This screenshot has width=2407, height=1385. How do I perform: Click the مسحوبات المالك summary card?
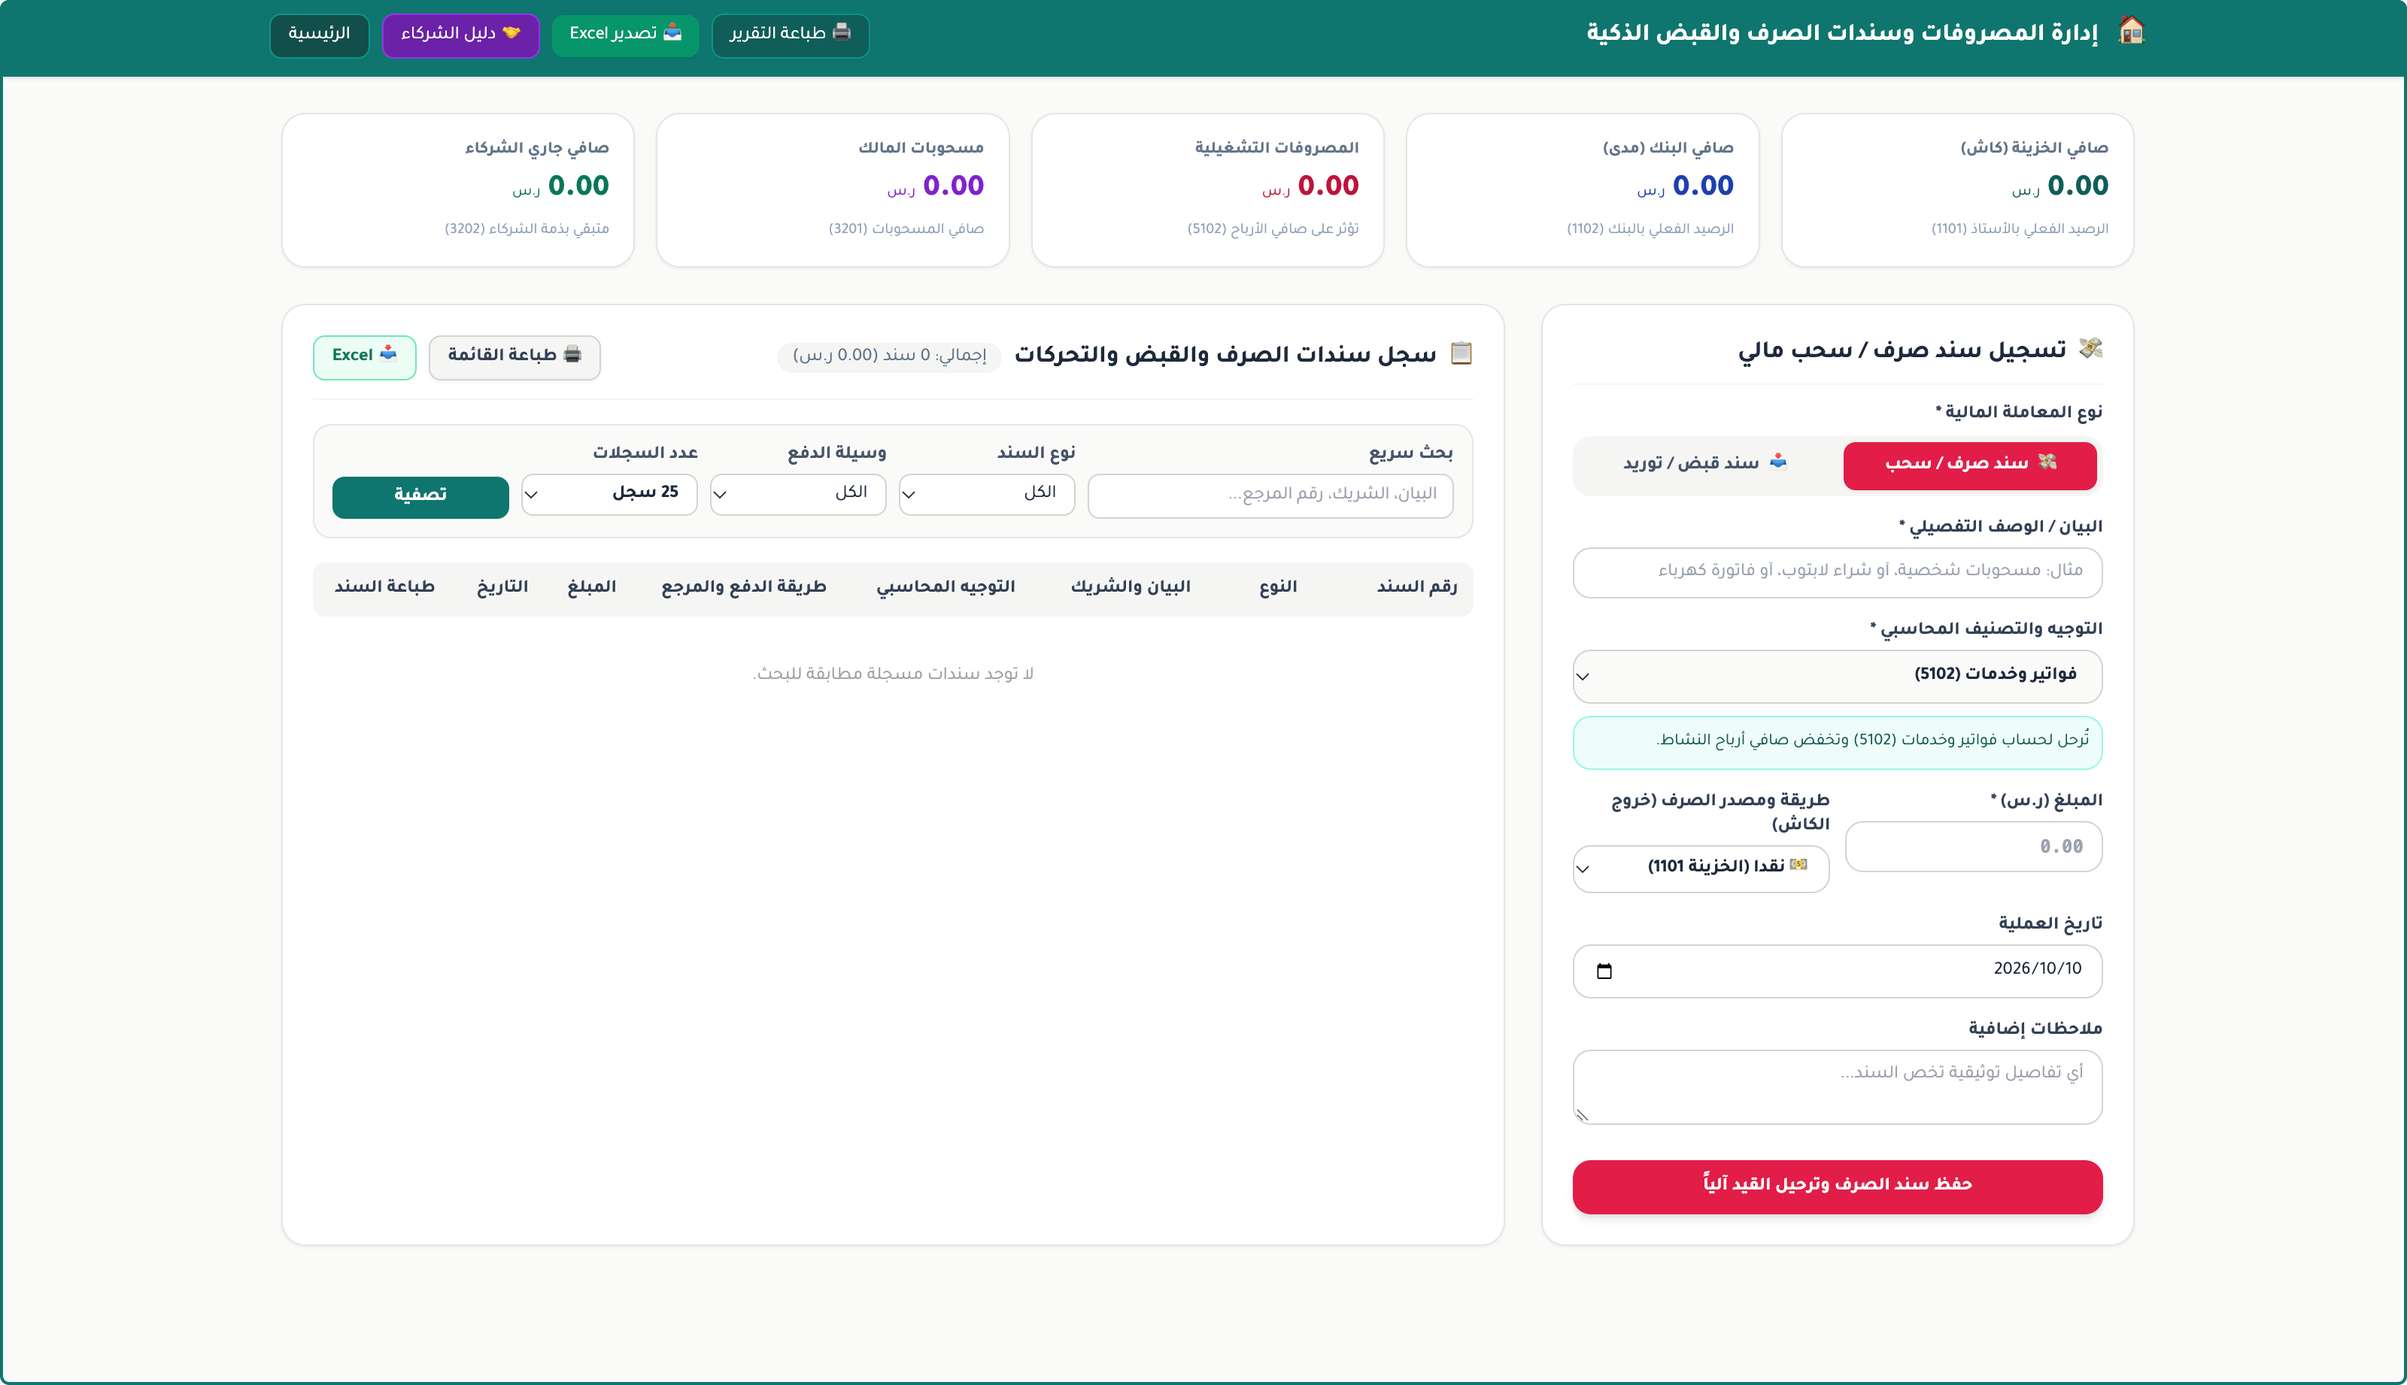(x=833, y=190)
